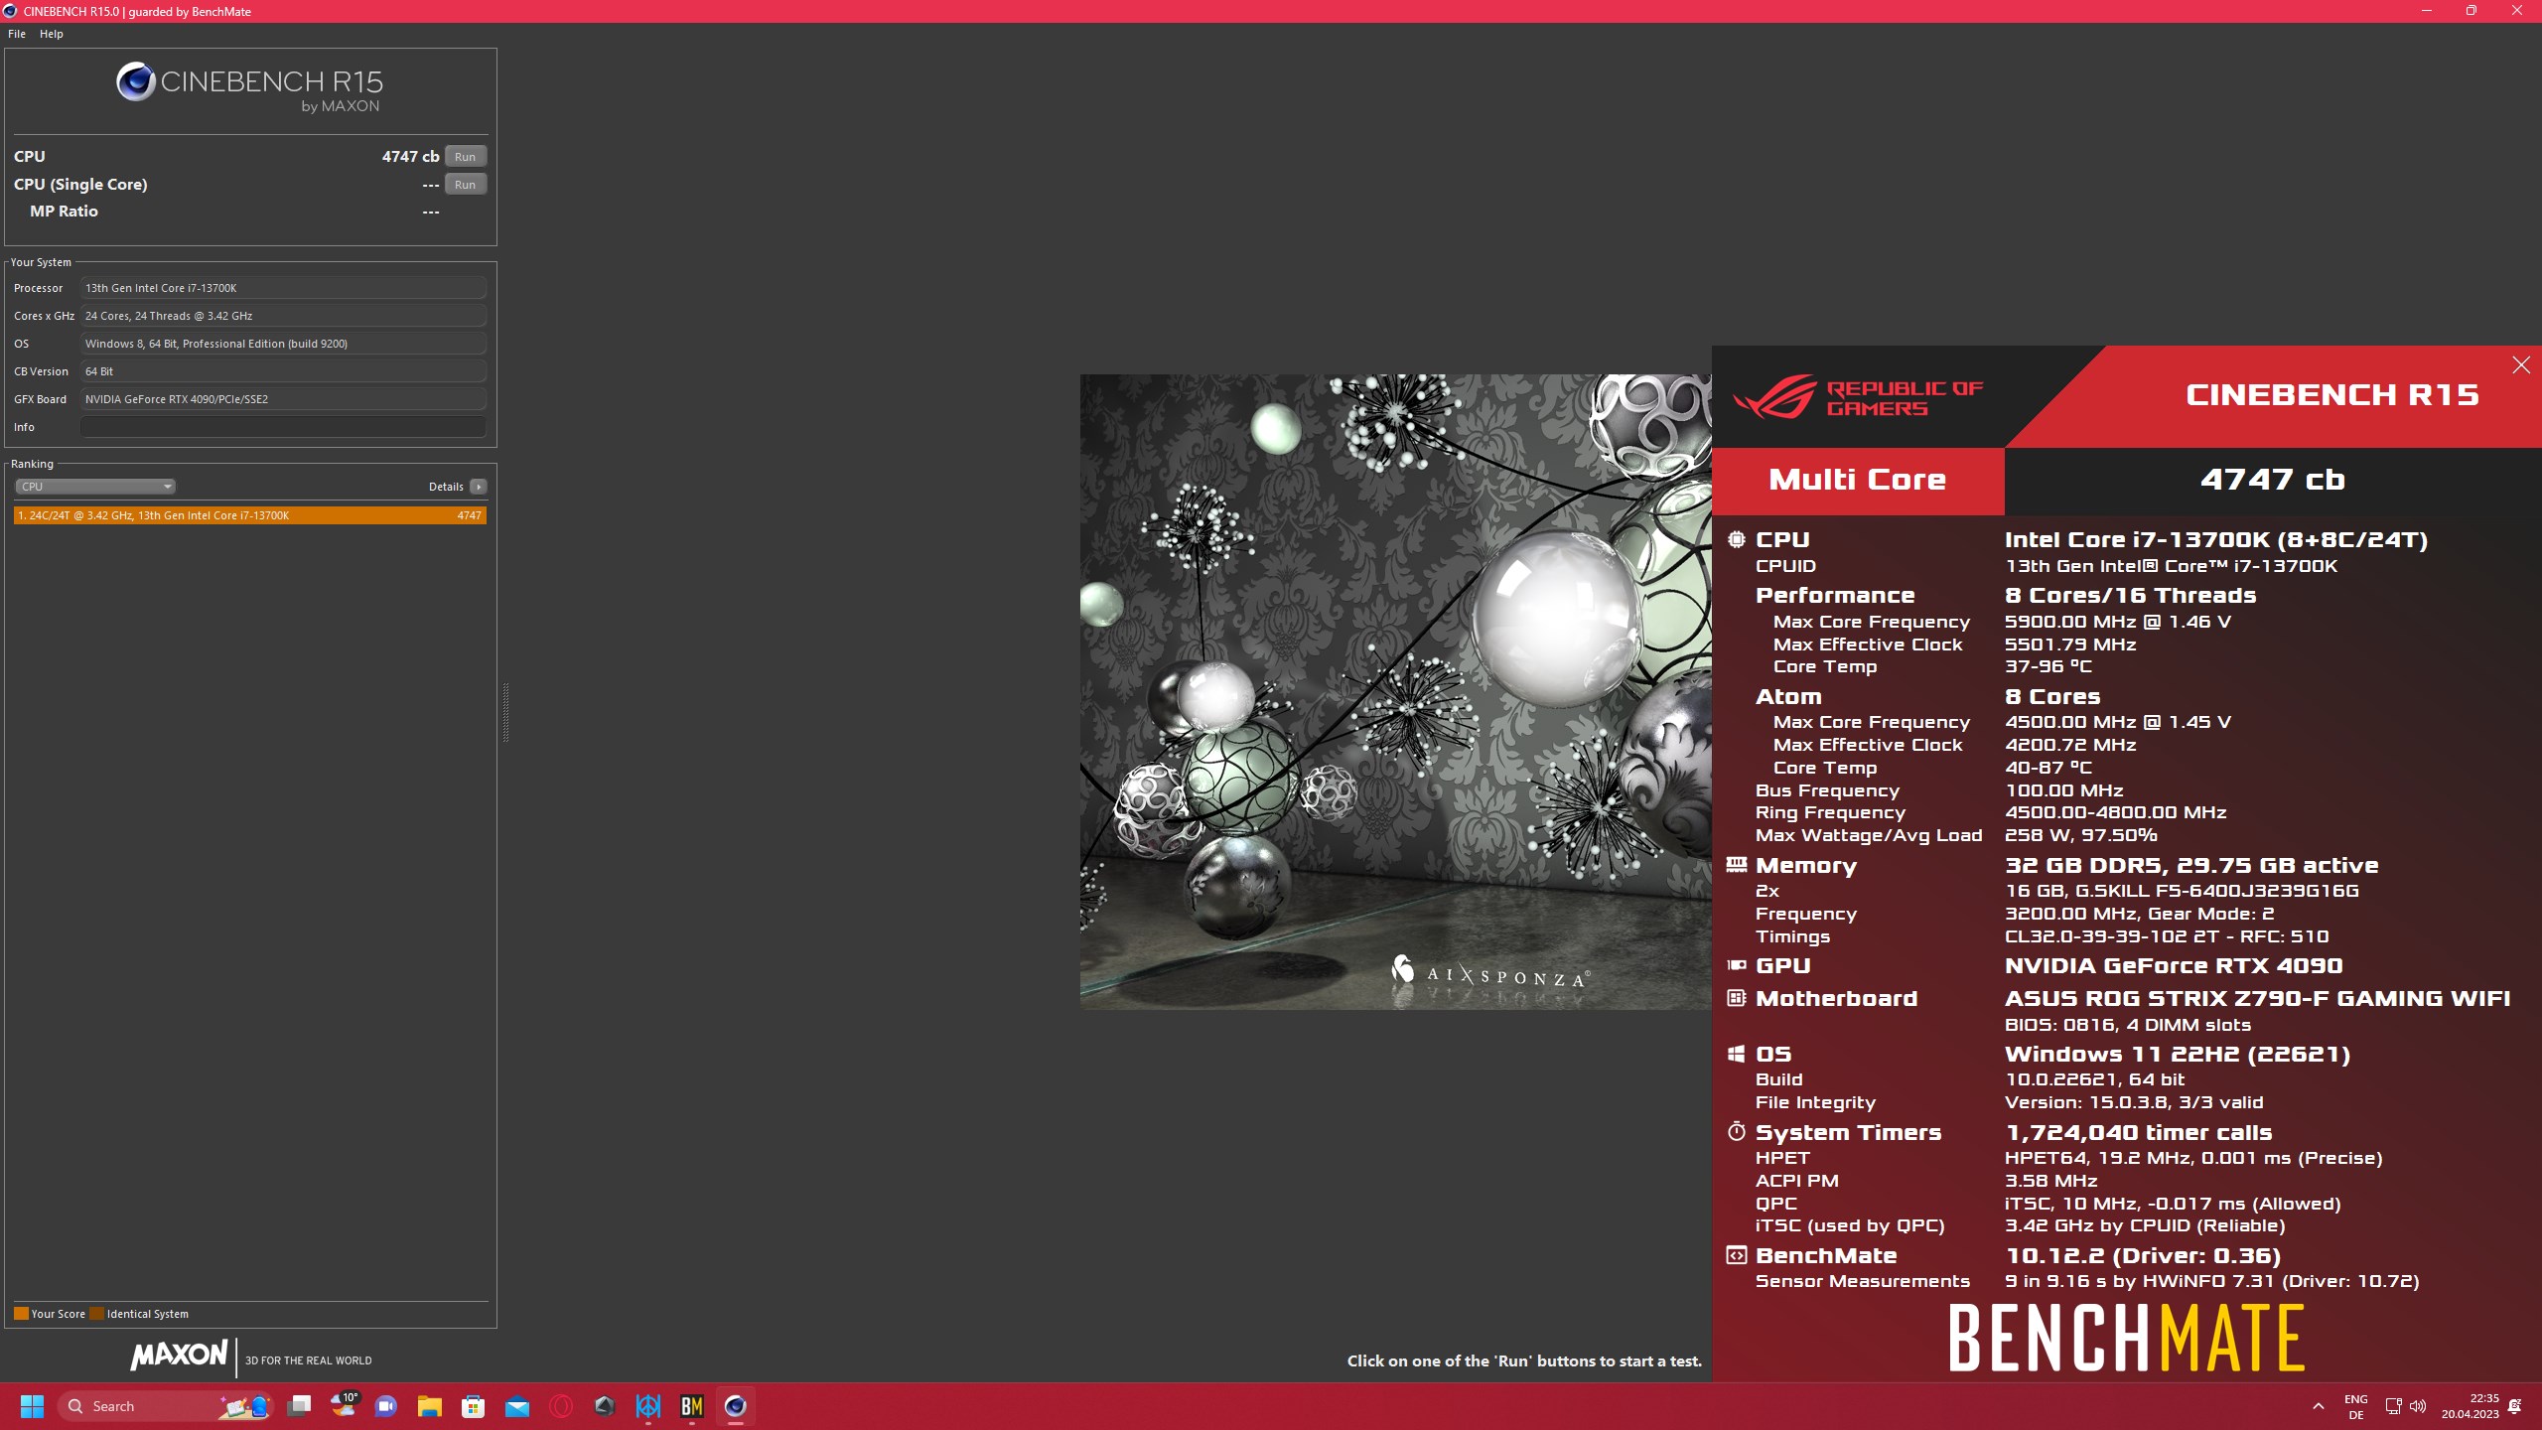Click the Windows OS icon in BenchMate panel

[x=1736, y=1054]
